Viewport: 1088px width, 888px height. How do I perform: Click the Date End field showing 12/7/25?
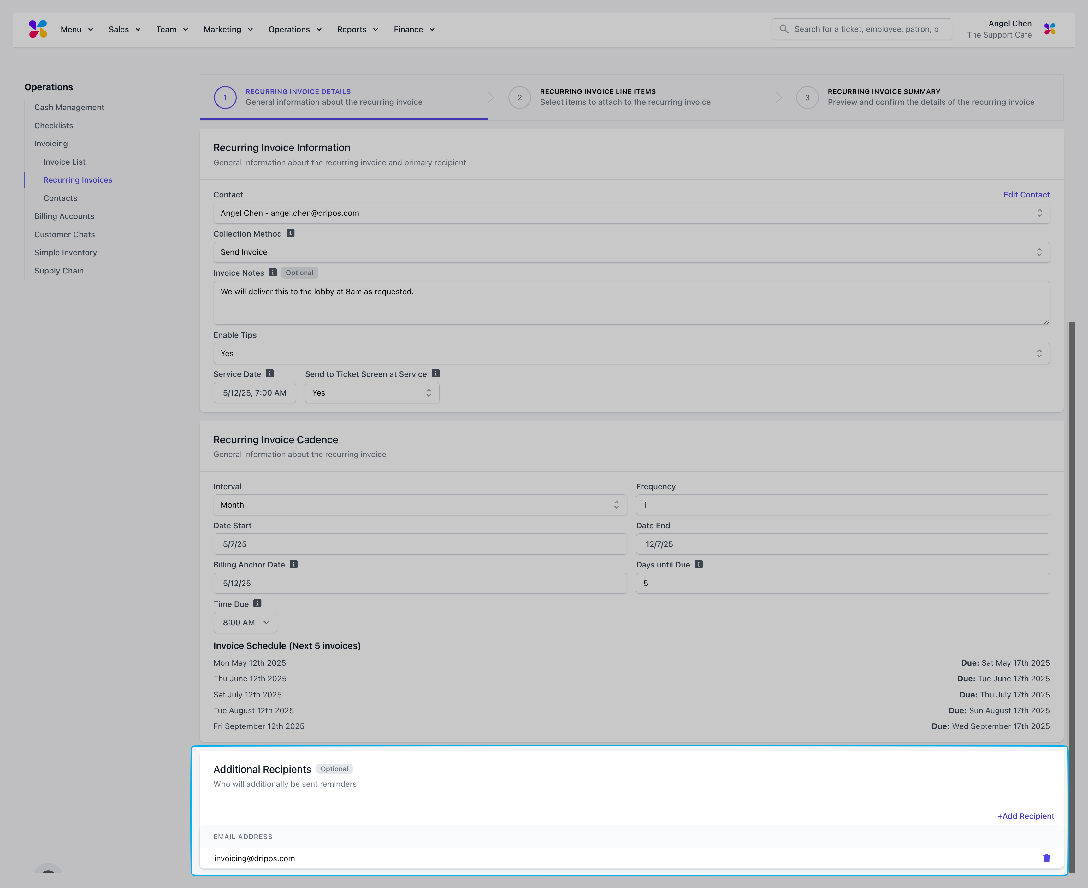click(x=843, y=544)
